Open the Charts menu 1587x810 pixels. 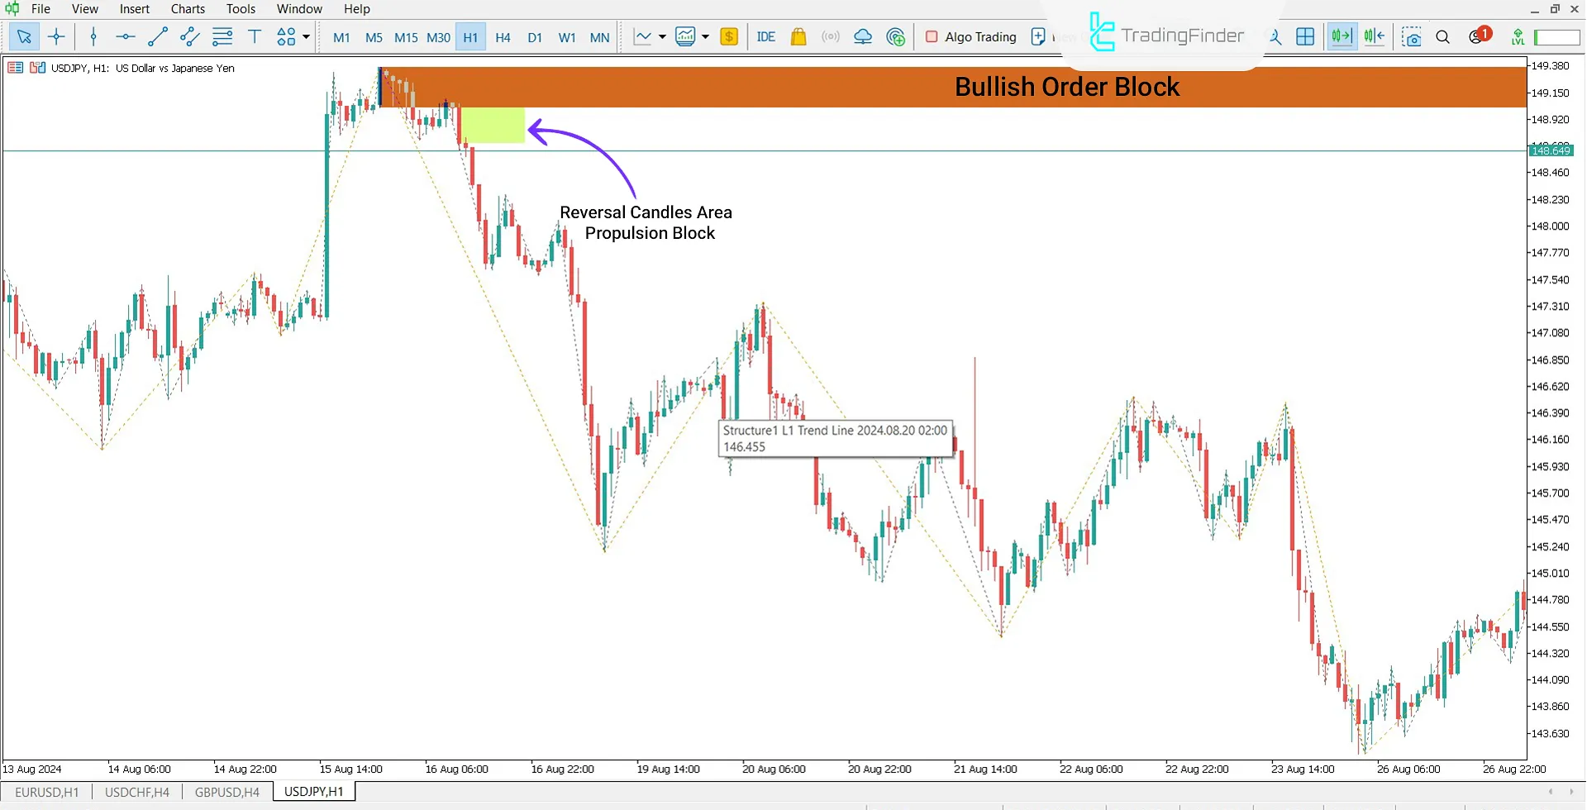coord(188,9)
